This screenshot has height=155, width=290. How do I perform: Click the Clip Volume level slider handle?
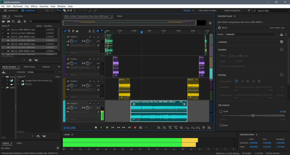pyautogui.click(x=253, y=116)
